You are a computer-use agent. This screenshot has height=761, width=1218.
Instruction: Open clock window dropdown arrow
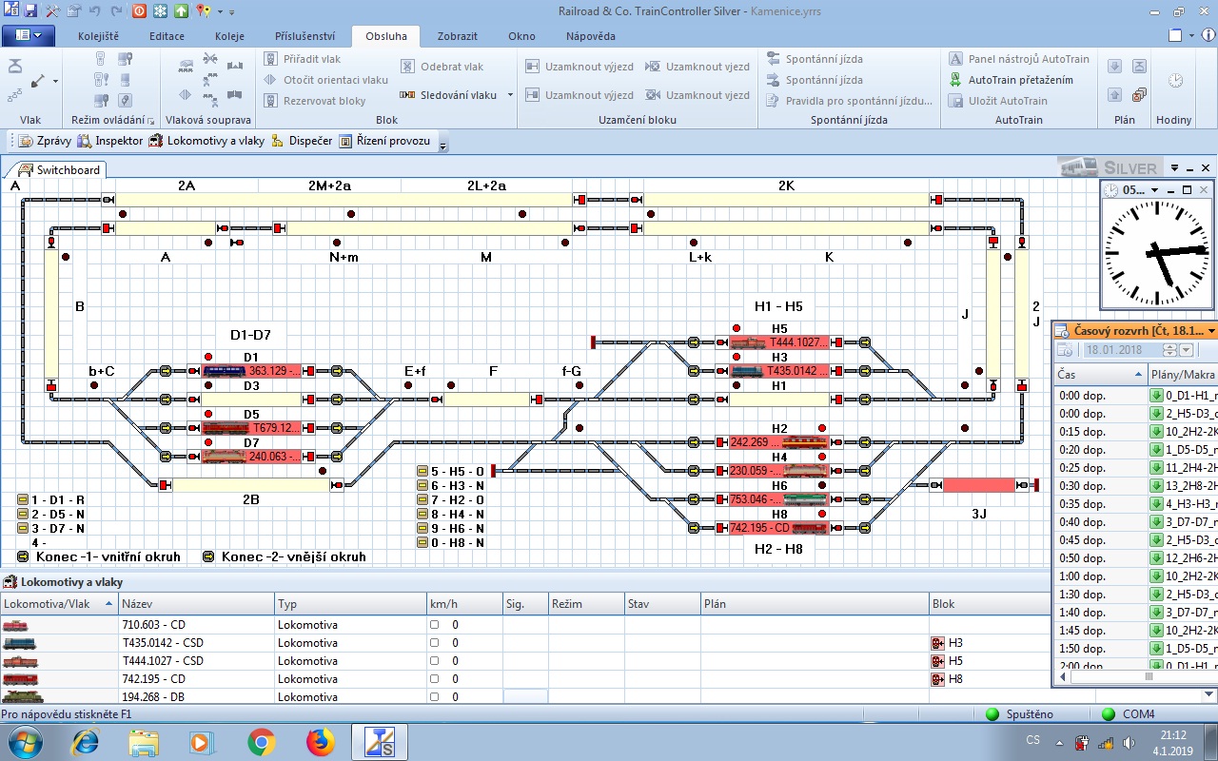tap(1154, 190)
